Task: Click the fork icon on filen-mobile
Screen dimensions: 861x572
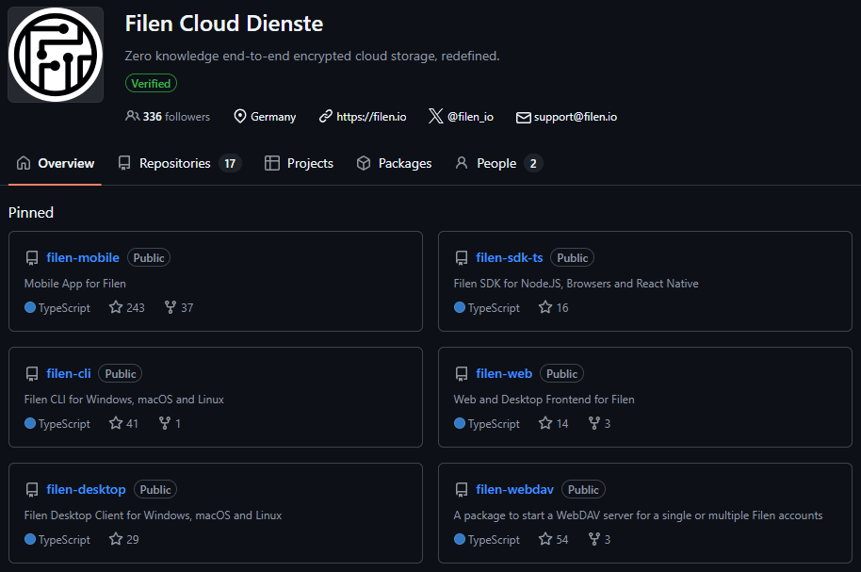Action: pos(171,307)
